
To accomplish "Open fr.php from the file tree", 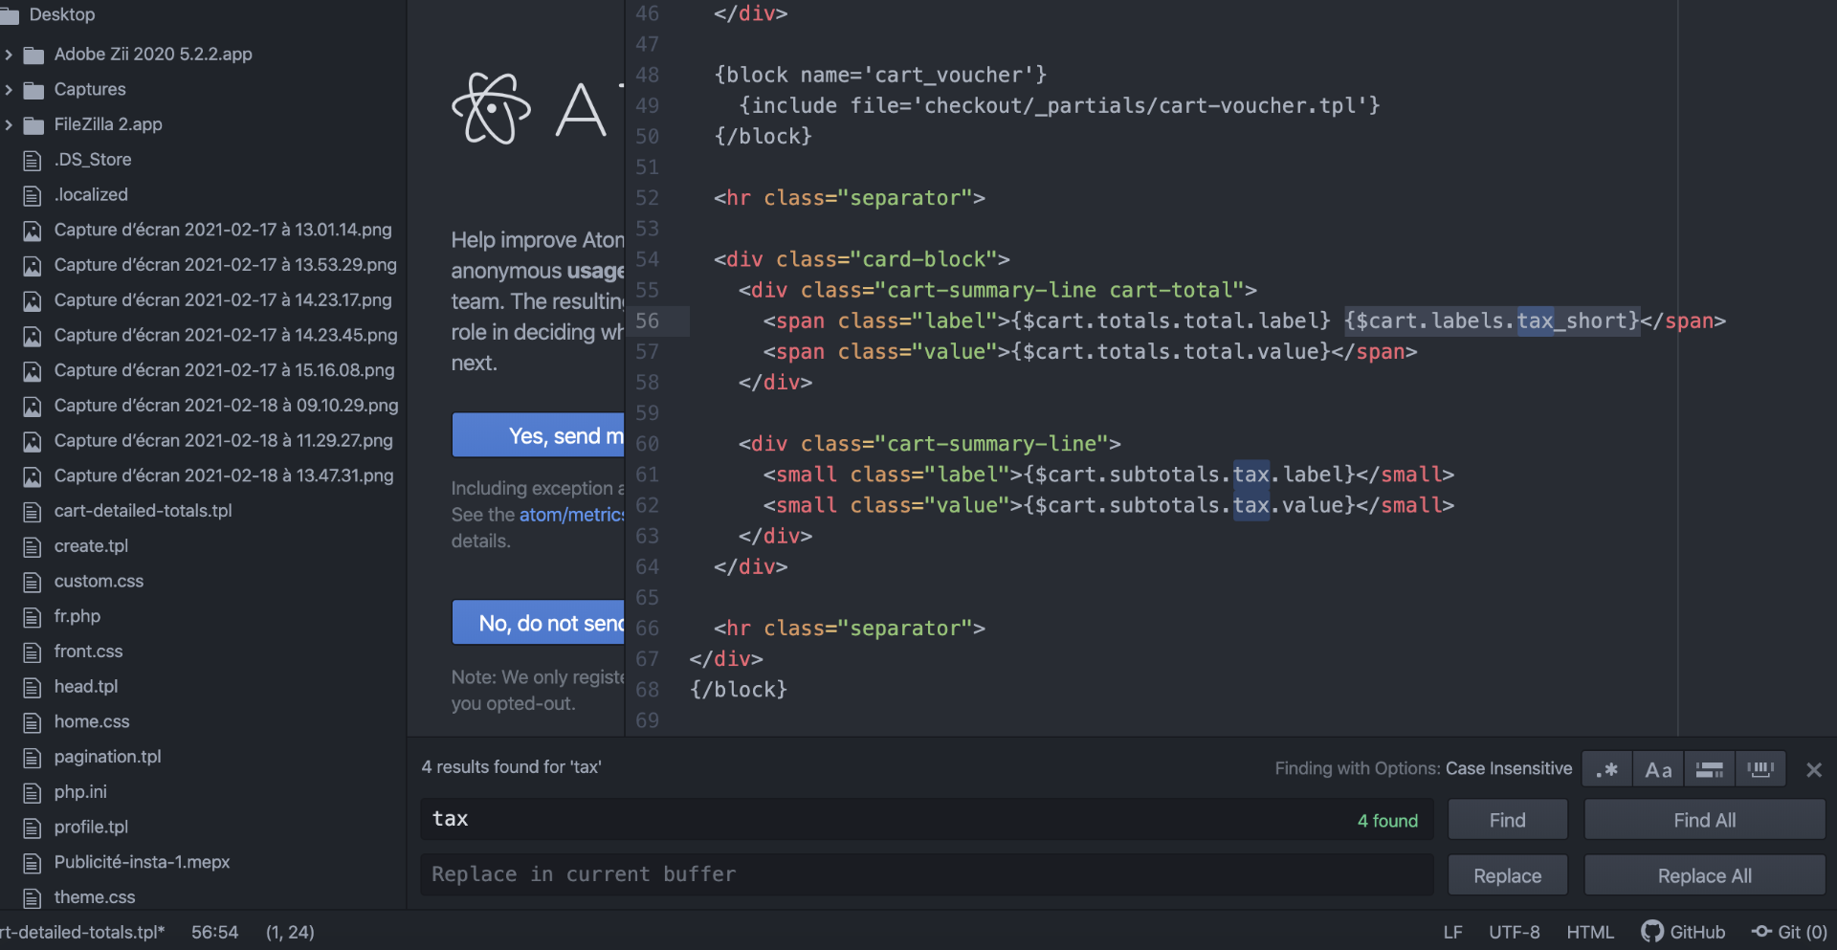I will pyautogui.click(x=77, y=616).
